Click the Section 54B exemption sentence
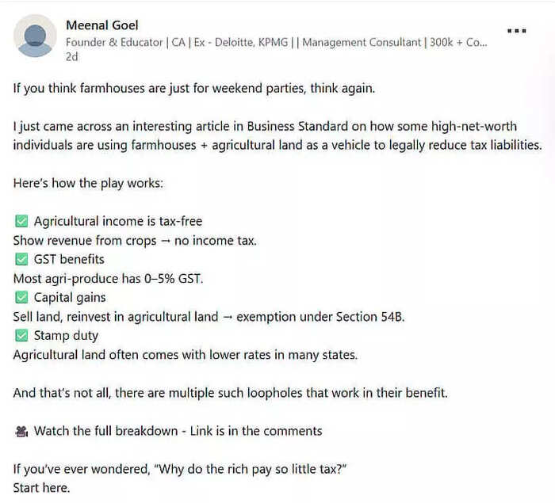 209,317
